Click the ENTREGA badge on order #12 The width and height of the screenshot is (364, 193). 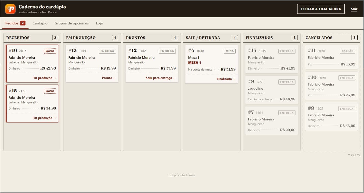pos(167,51)
